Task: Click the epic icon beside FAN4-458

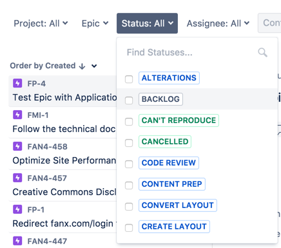Action: [x=17, y=146]
